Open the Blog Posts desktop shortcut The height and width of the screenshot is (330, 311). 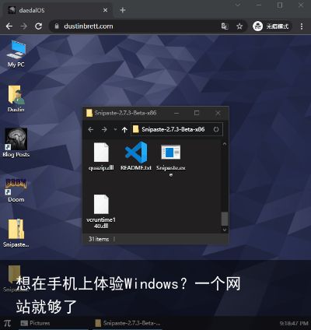click(x=16, y=142)
